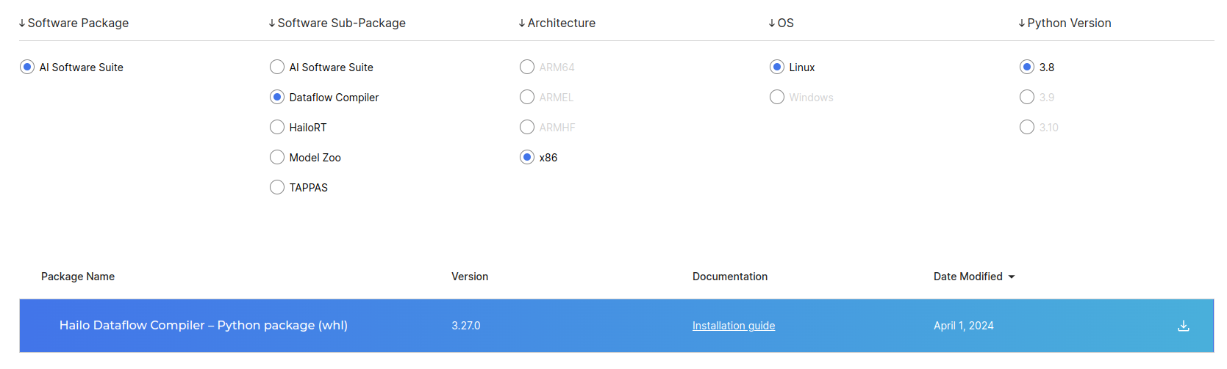Select AI Software Suite software package radio
This screenshot has width=1227, height=369.
coord(27,67)
